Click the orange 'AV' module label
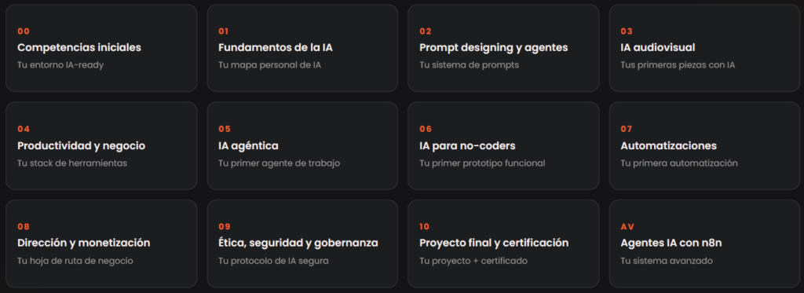This screenshot has width=804, height=293. coord(627,226)
